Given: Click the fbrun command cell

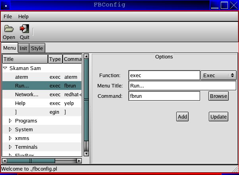Looking at the screenshot, I should click(70, 86).
